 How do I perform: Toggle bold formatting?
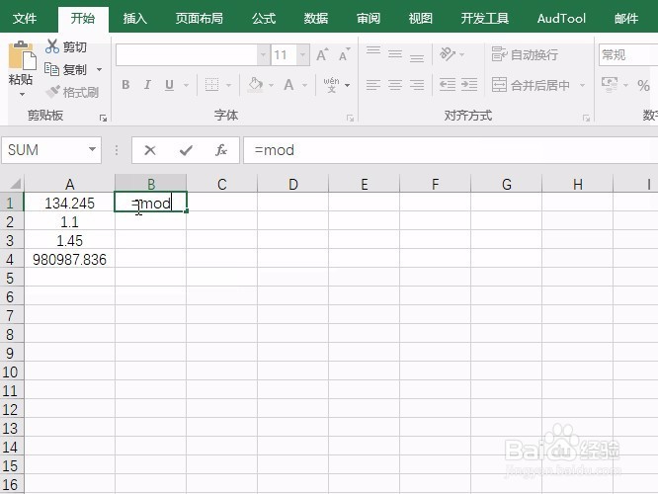125,85
